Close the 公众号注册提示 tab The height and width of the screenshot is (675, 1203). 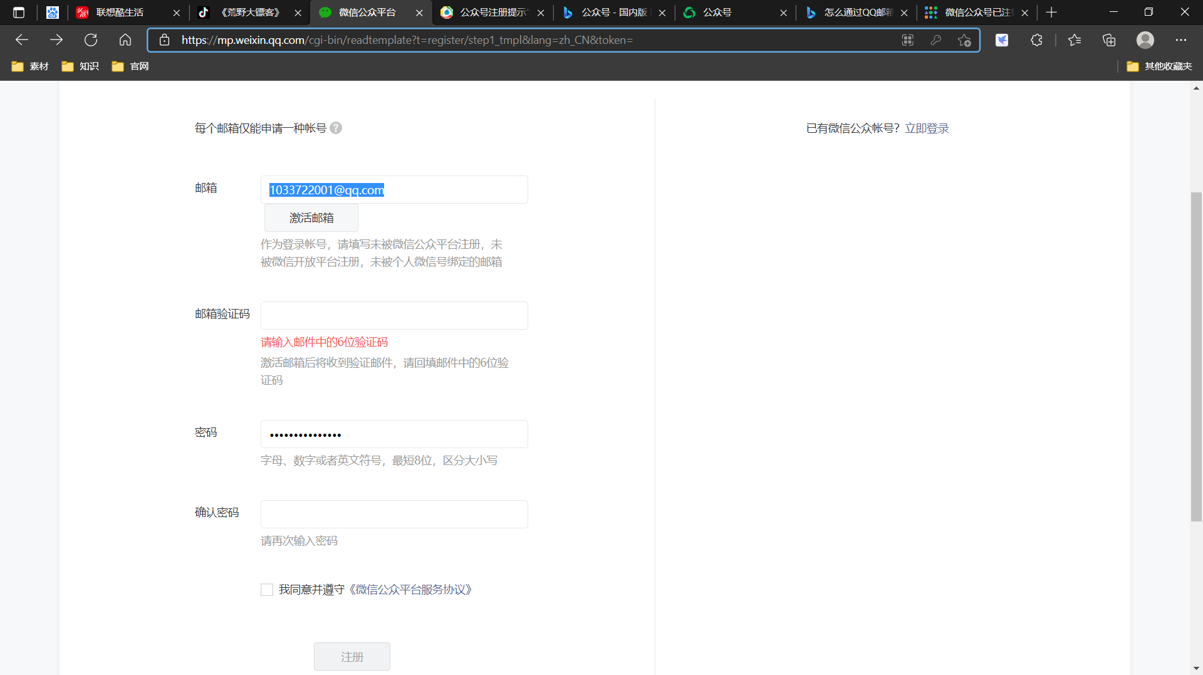tap(541, 13)
